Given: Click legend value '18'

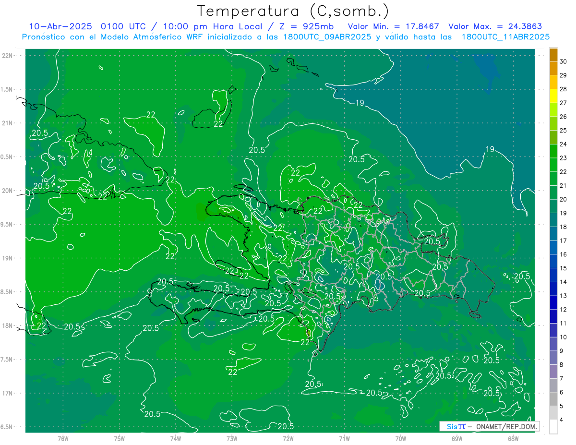Looking at the screenshot, I should pyautogui.click(x=564, y=227).
